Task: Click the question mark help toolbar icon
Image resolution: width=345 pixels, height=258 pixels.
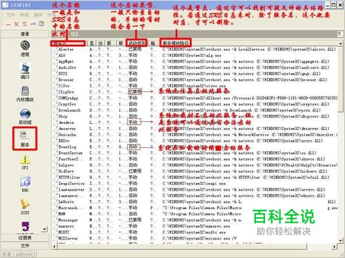Action: click(41, 23)
